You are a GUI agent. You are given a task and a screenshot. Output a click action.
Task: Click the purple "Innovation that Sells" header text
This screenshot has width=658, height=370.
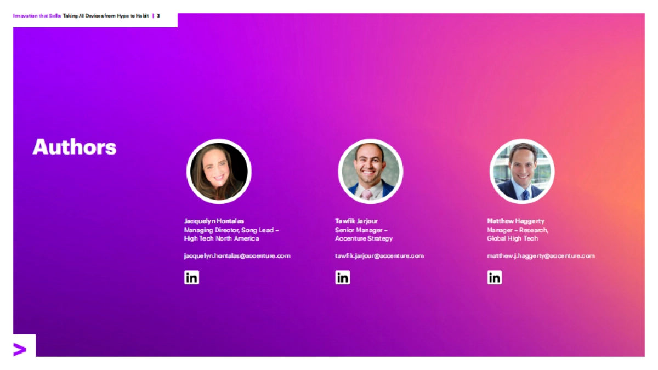pos(37,16)
